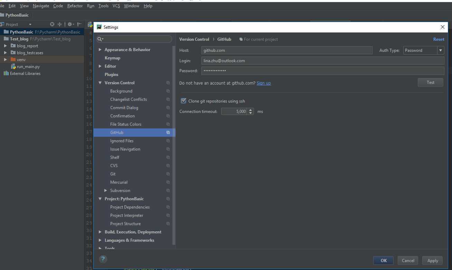Click the Cancel button

[408, 261]
